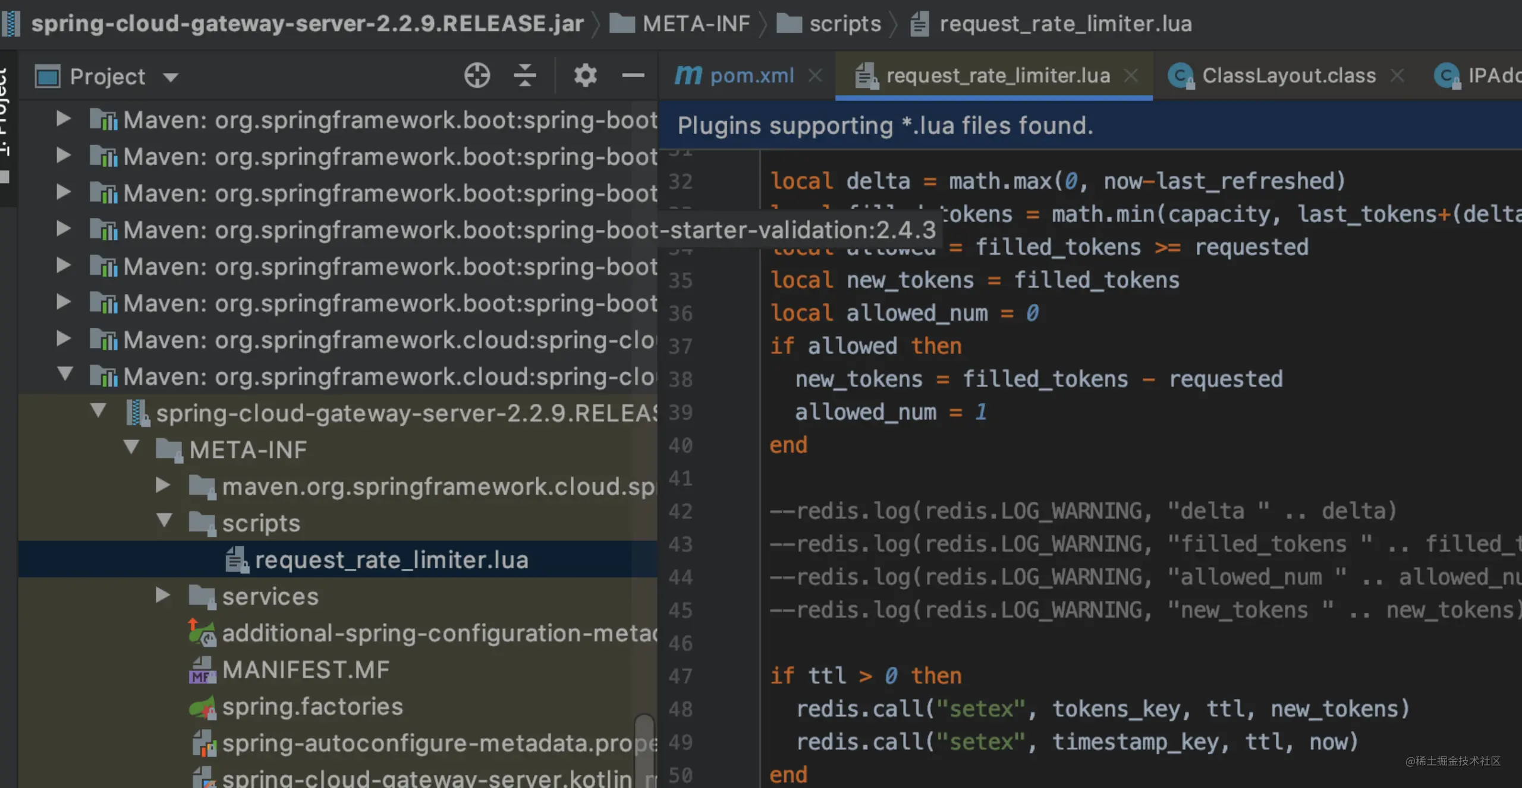
Task: Click the 'local delta = math.max' code line
Action: (1057, 181)
